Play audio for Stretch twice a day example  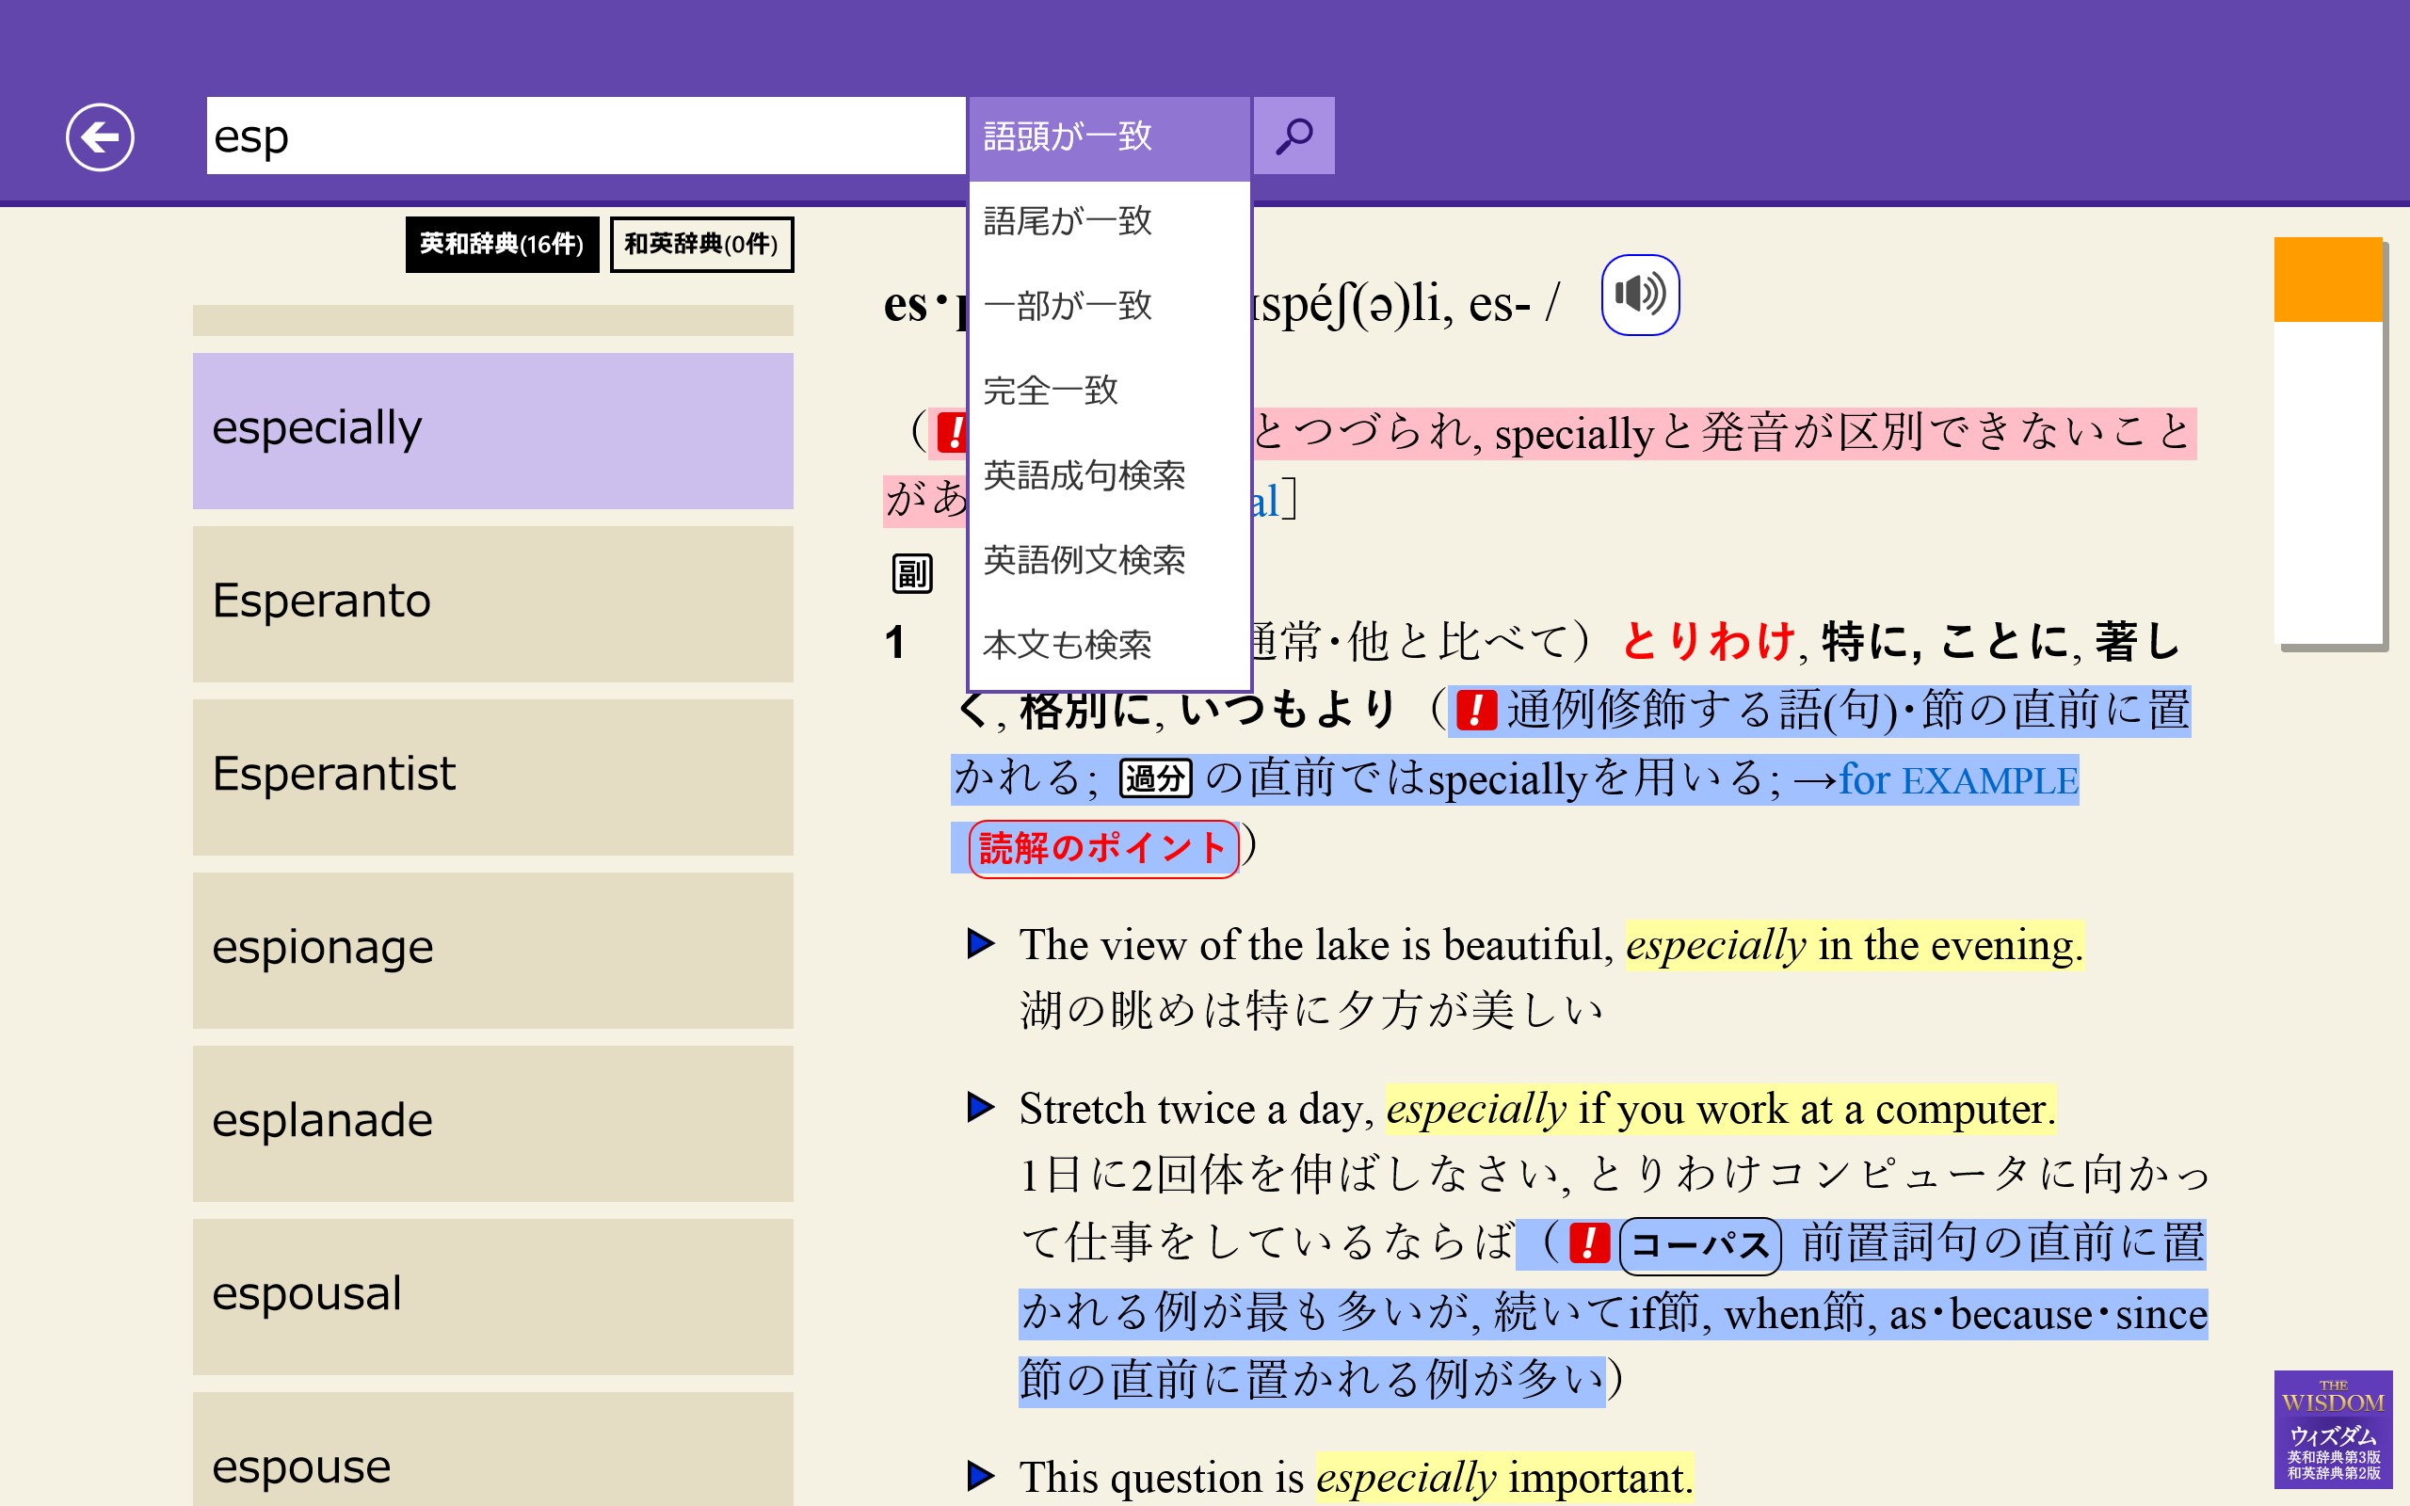pyautogui.click(x=981, y=1107)
